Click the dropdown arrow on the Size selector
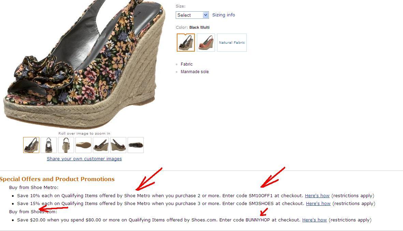Image resolution: width=403 pixels, height=231 pixels. [205, 15]
